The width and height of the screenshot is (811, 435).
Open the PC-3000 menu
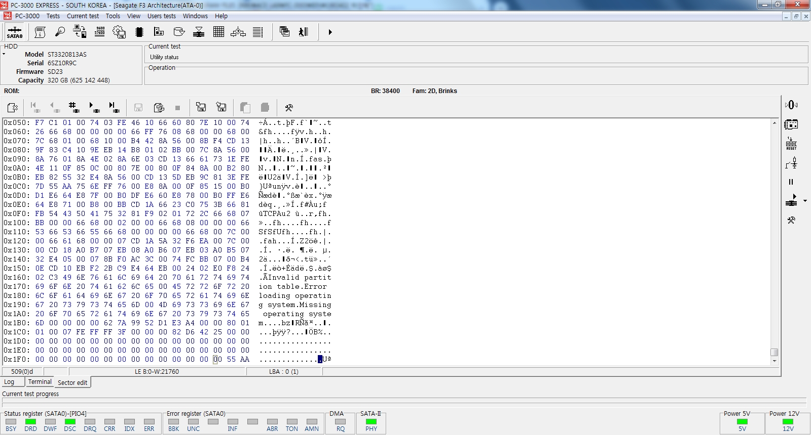[27, 16]
